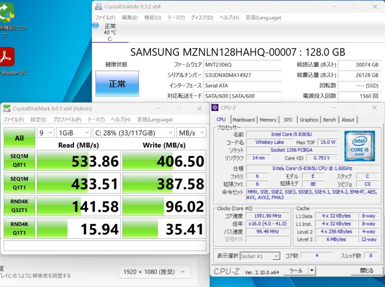Click the All benchmark button

[19, 138]
